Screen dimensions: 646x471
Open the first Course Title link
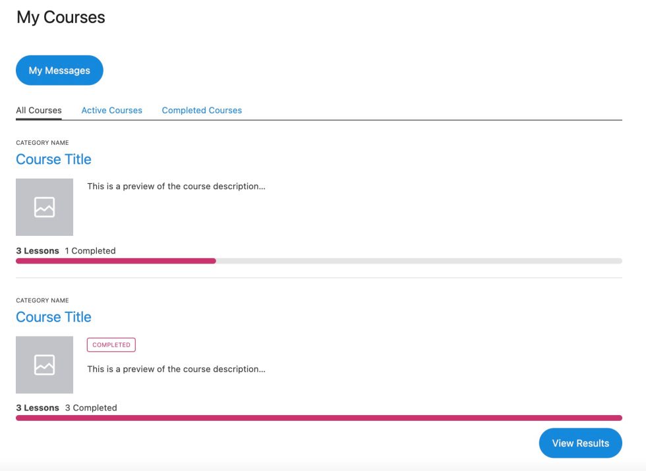(53, 159)
